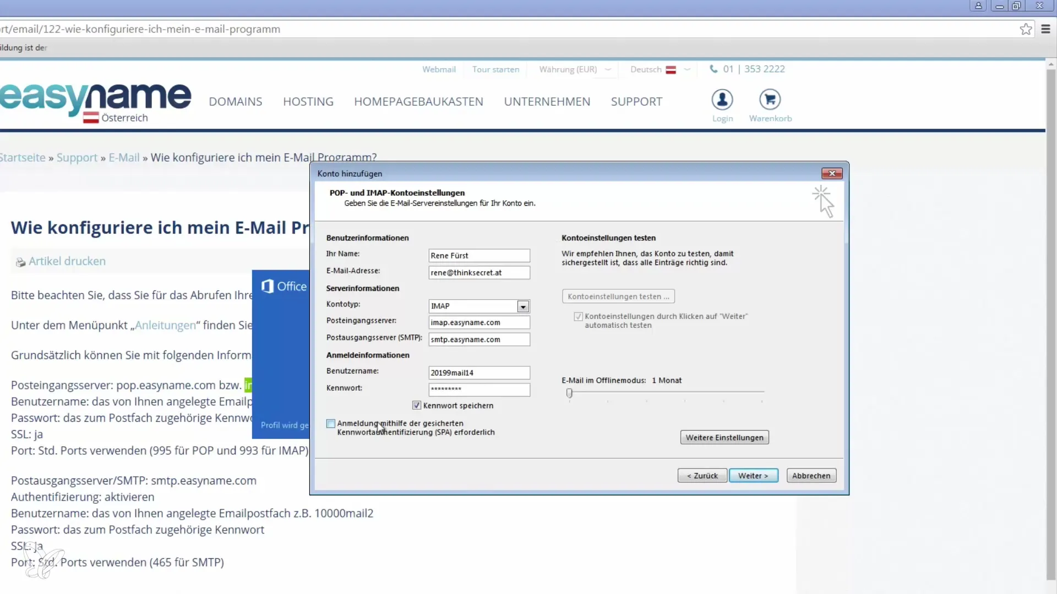Click the Benutzername input field
Screen dimensions: 1057x594
[x=479, y=373]
